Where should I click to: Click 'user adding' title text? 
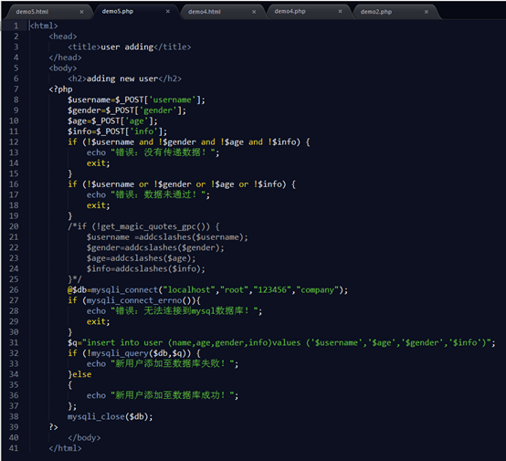click(x=127, y=47)
